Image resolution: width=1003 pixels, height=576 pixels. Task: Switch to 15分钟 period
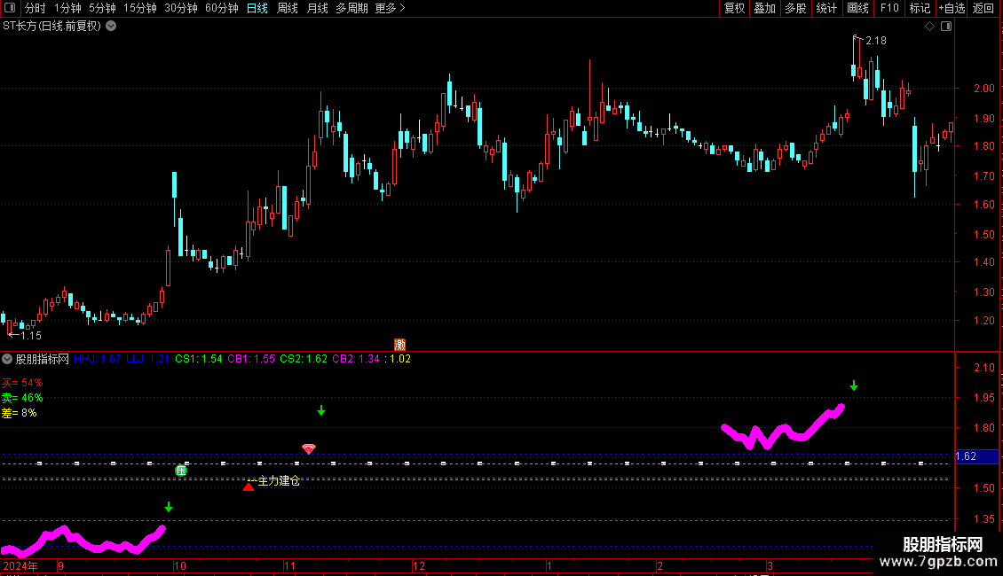[x=140, y=8]
